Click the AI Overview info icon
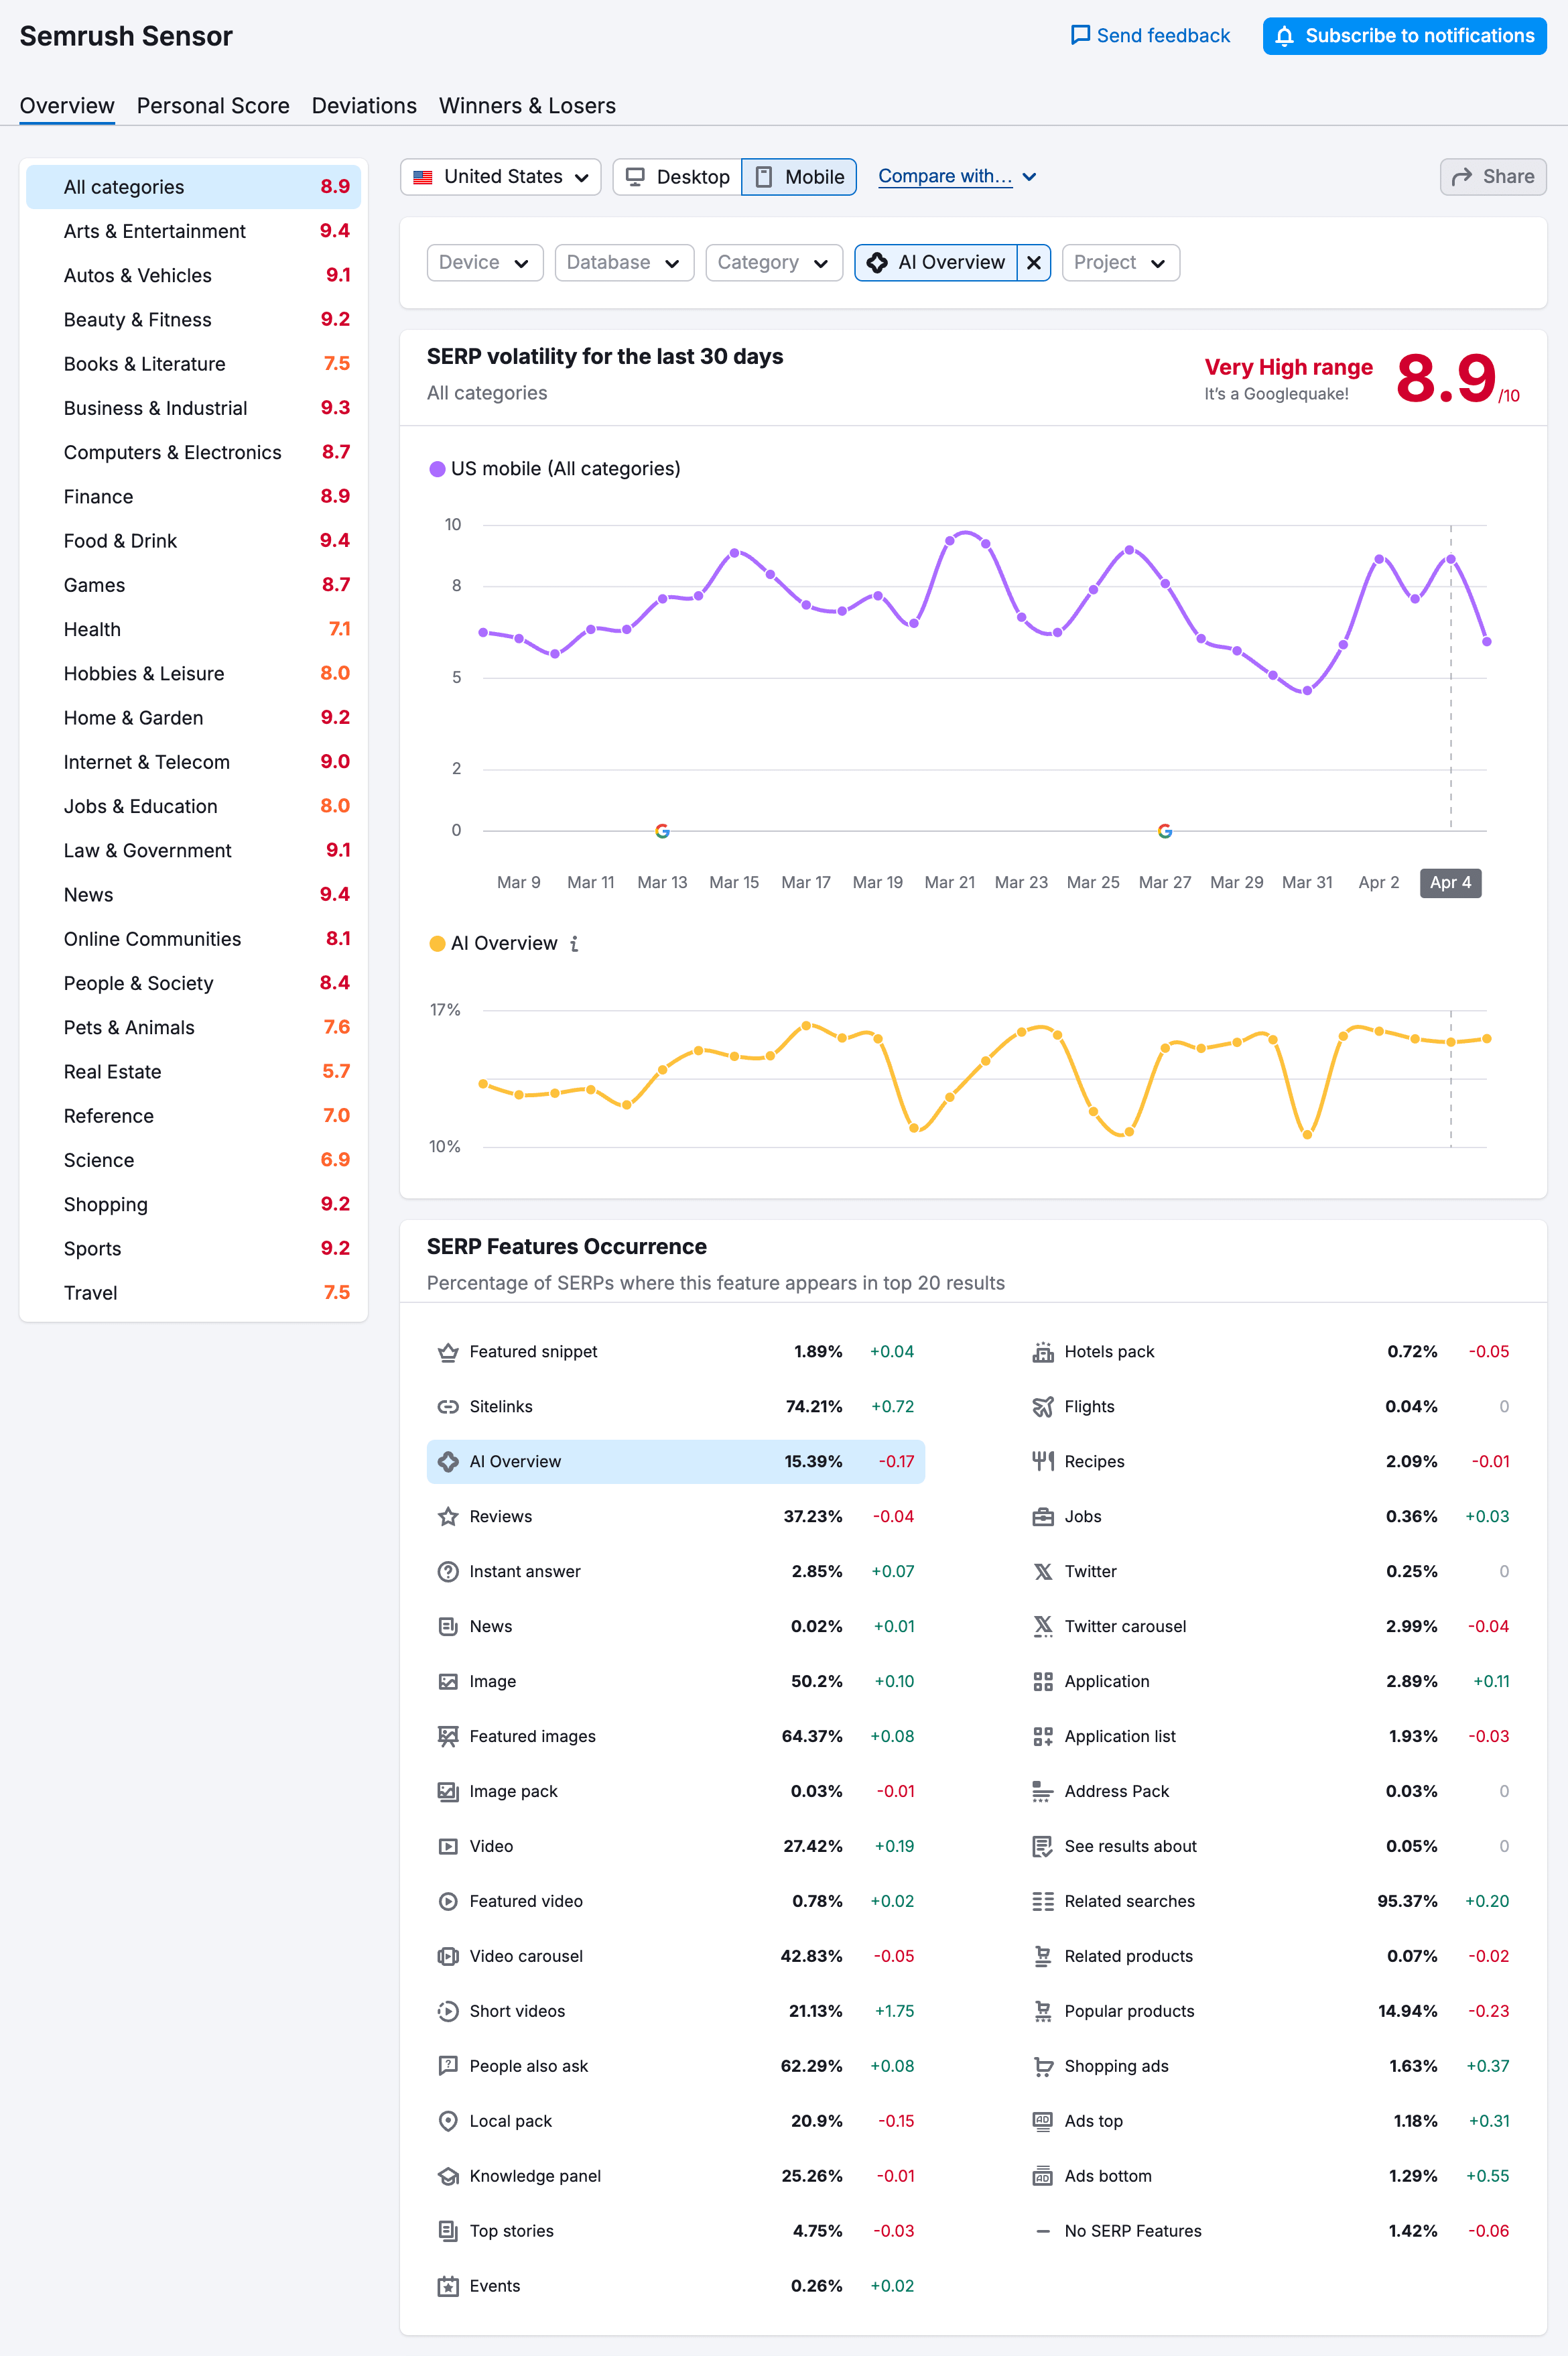The height and width of the screenshot is (2356, 1568). point(574,944)
